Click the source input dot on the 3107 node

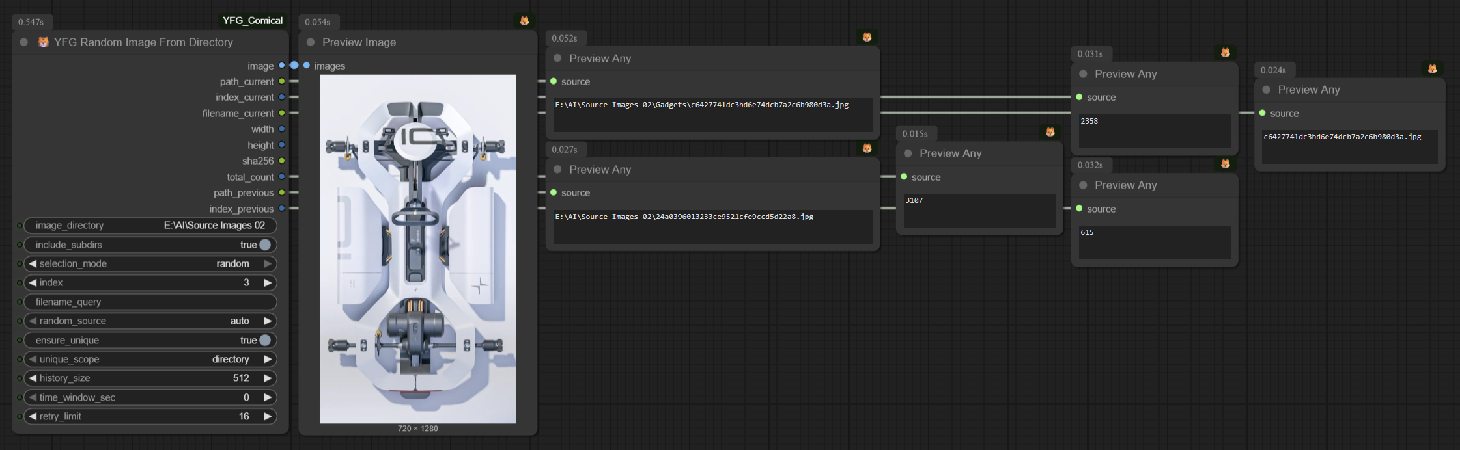tap(904, 177)
